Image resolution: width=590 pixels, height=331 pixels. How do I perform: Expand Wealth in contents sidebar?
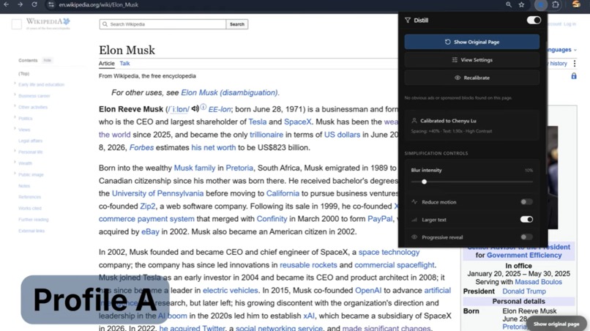pyautogui.click(x=15, y=163)
